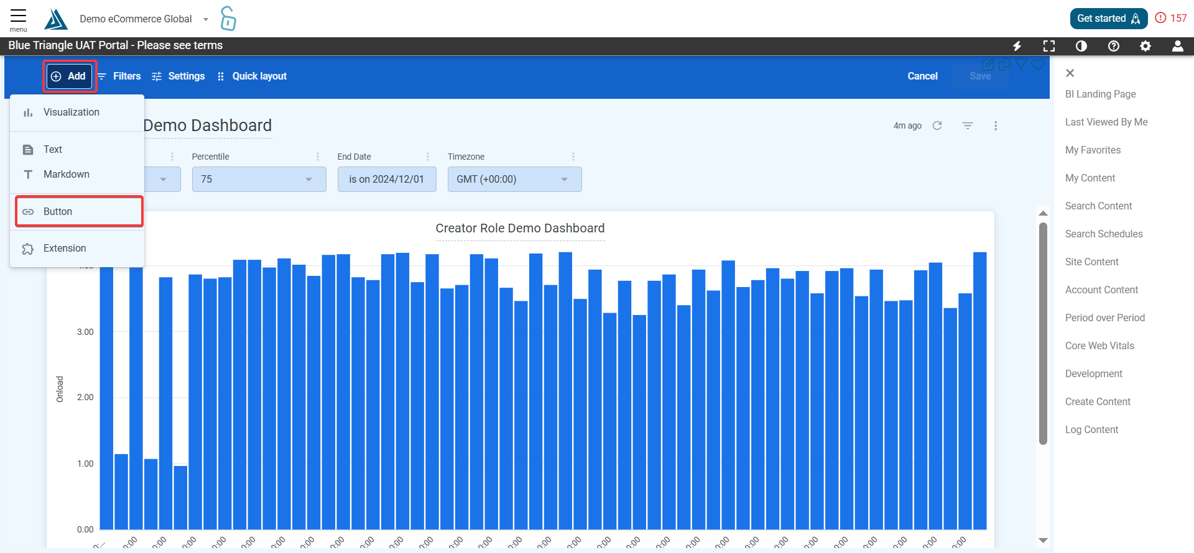Select Markdown from Add menu
This screenshot has height=553, width=1194.
pos(77,175)
